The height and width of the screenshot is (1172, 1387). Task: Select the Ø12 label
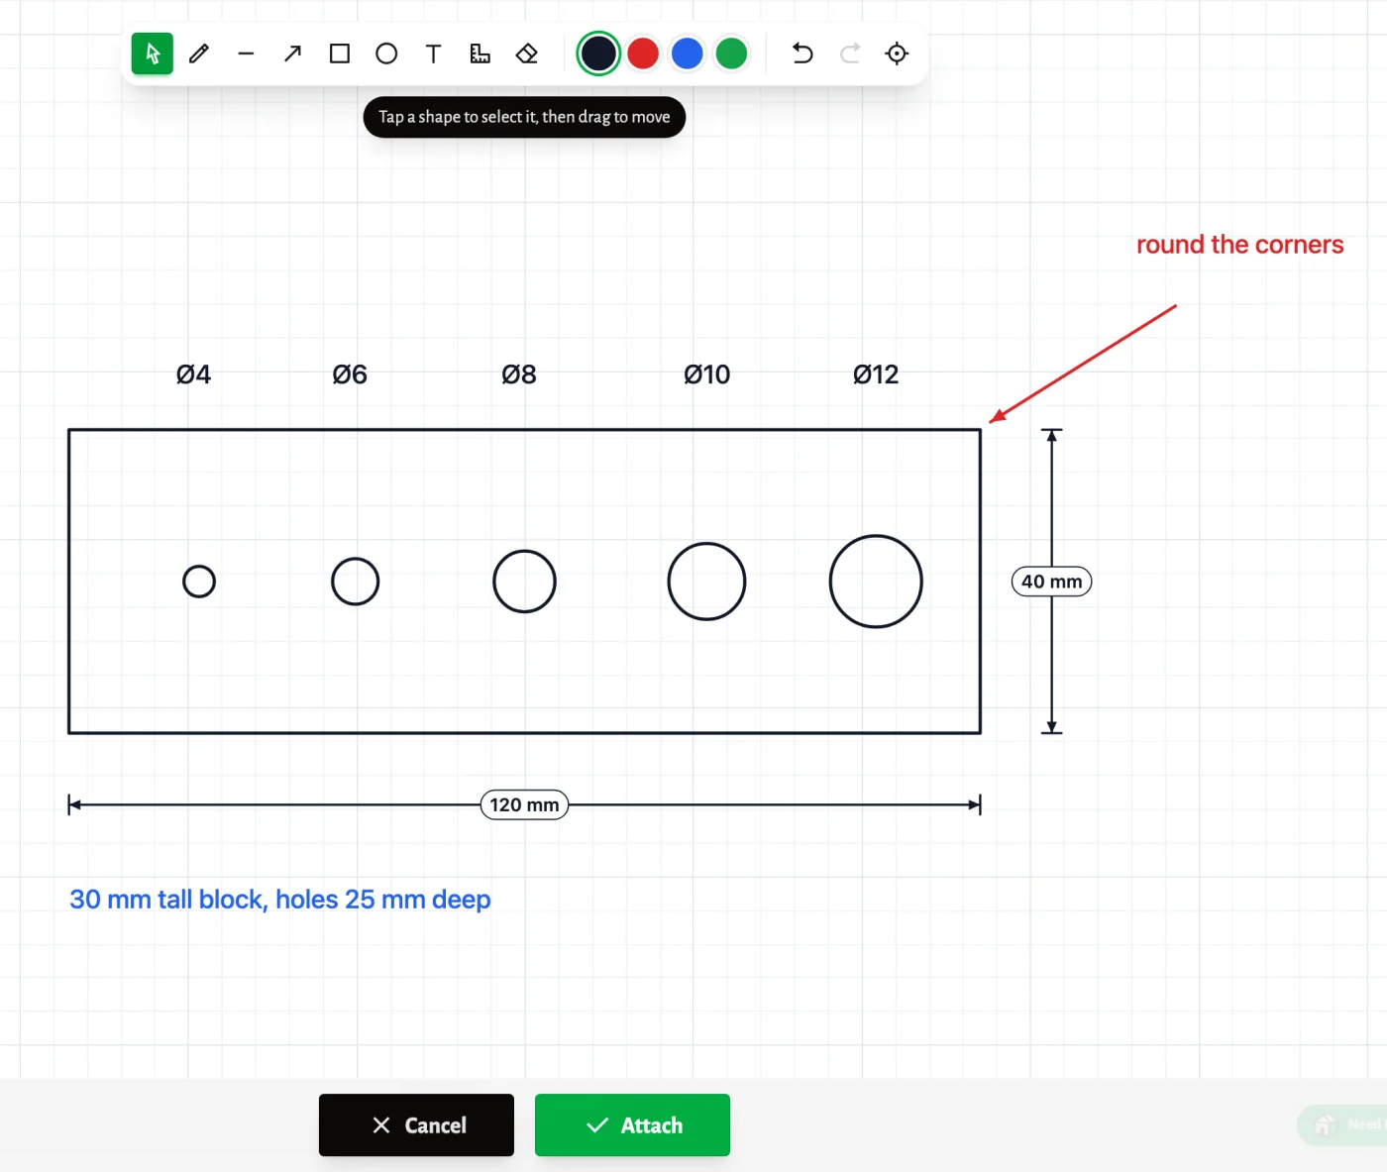click(876, 374)
